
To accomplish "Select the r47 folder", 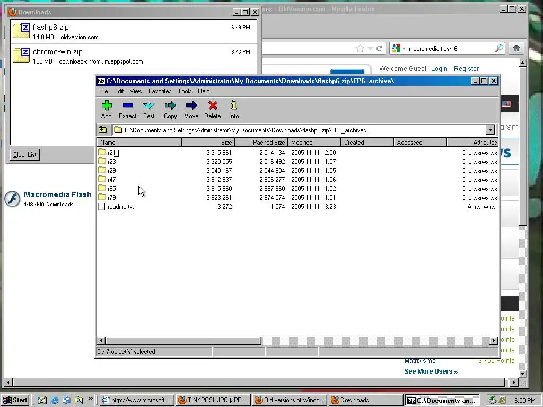I will [x=107, y=179].
